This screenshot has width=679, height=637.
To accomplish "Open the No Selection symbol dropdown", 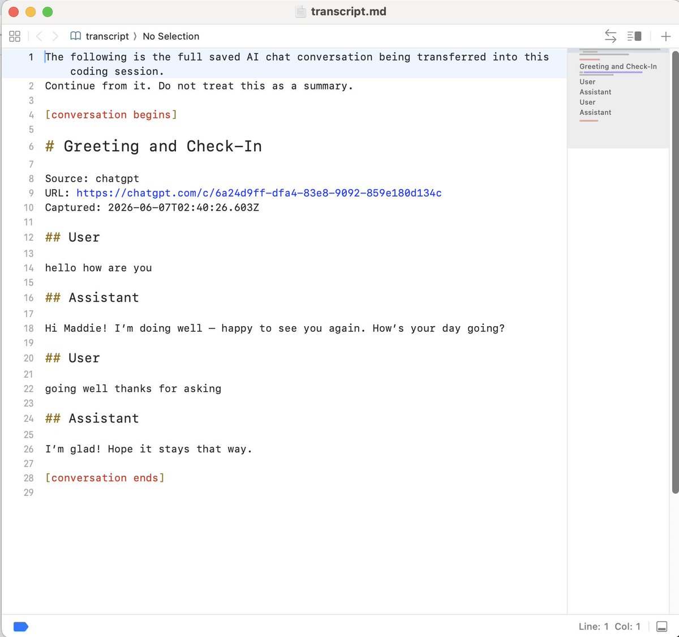I will pos(171,36).
